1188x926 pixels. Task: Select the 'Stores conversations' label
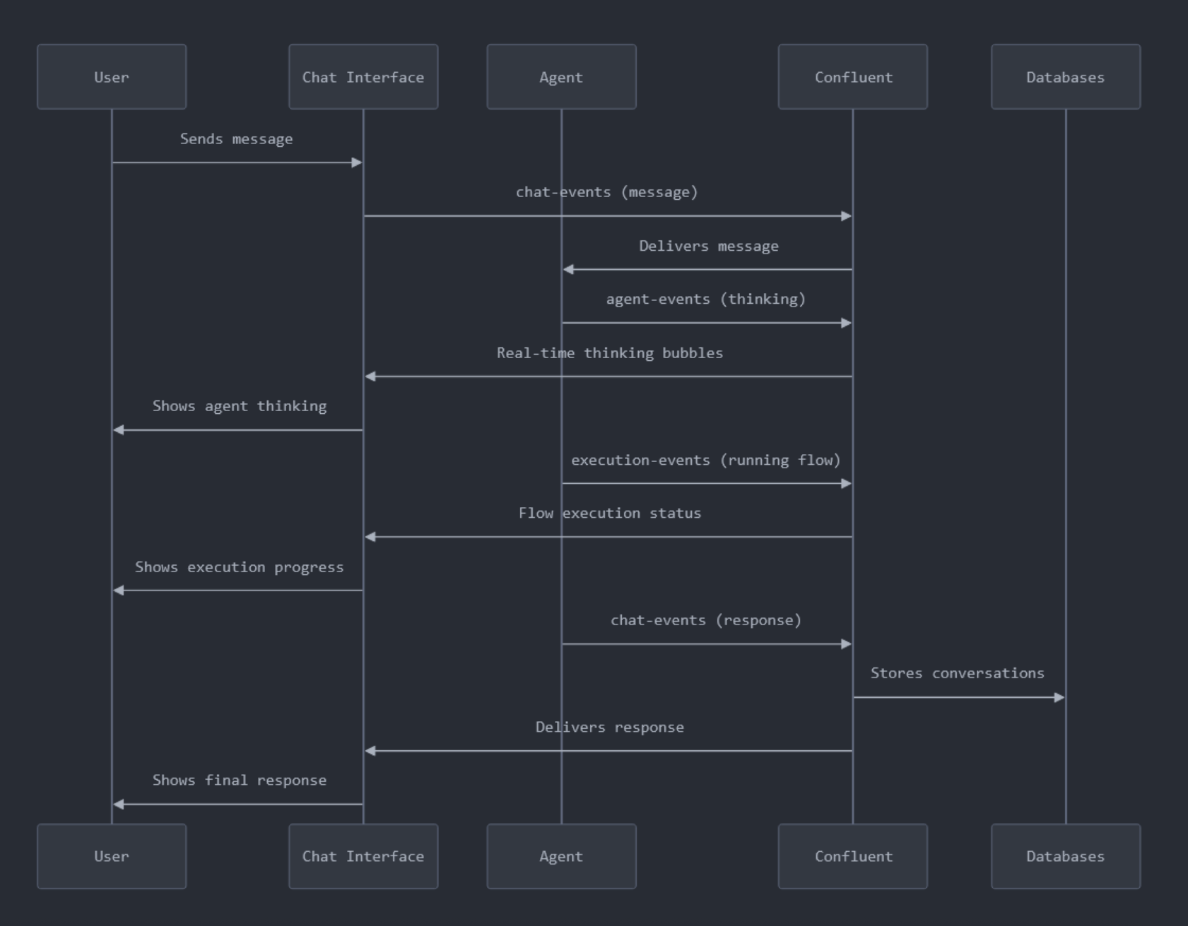click(958, 673)
